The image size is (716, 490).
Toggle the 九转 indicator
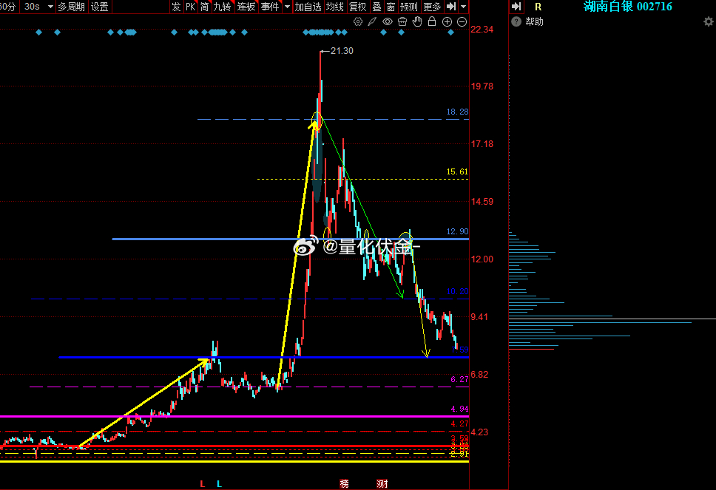point(223,7)
